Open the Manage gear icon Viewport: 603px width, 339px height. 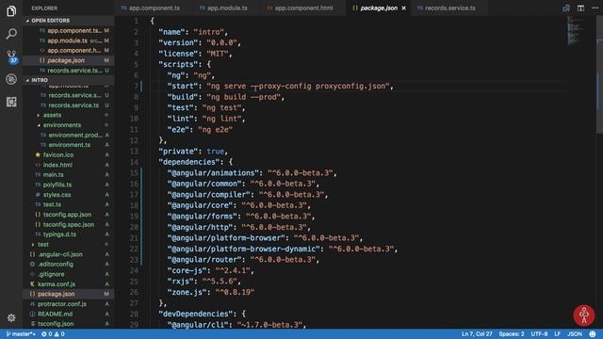tap(11, 317)
